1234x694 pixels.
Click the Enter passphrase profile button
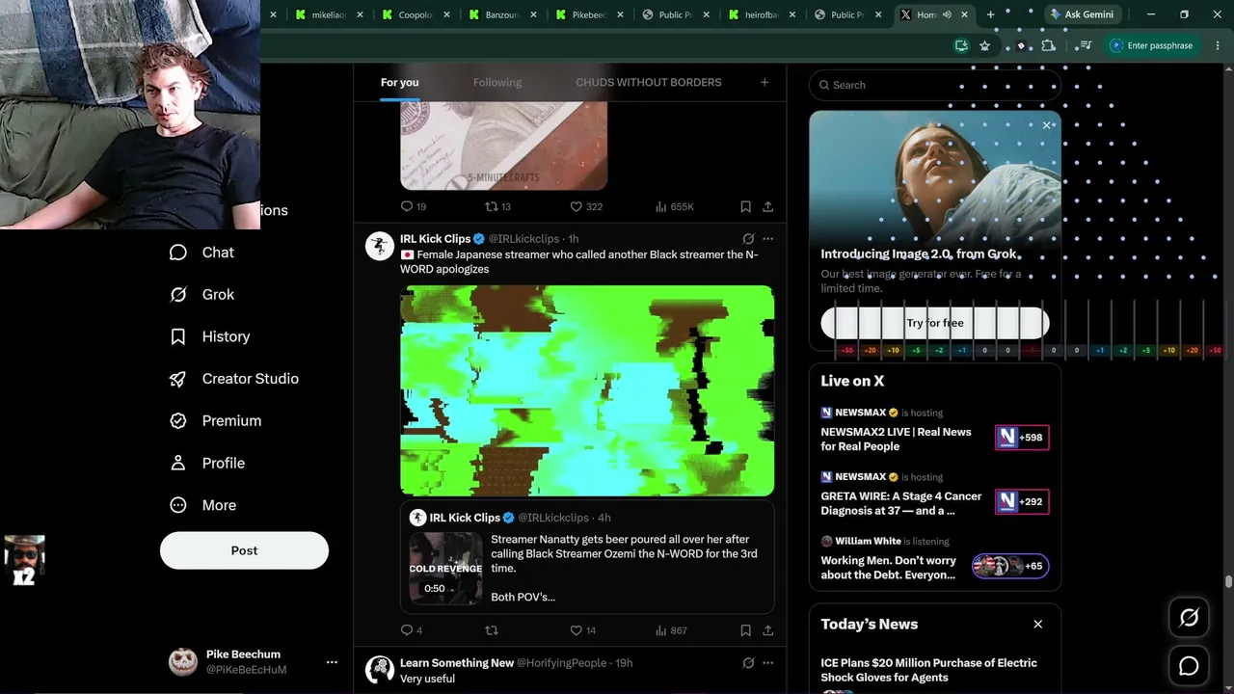coord(1152,45)
